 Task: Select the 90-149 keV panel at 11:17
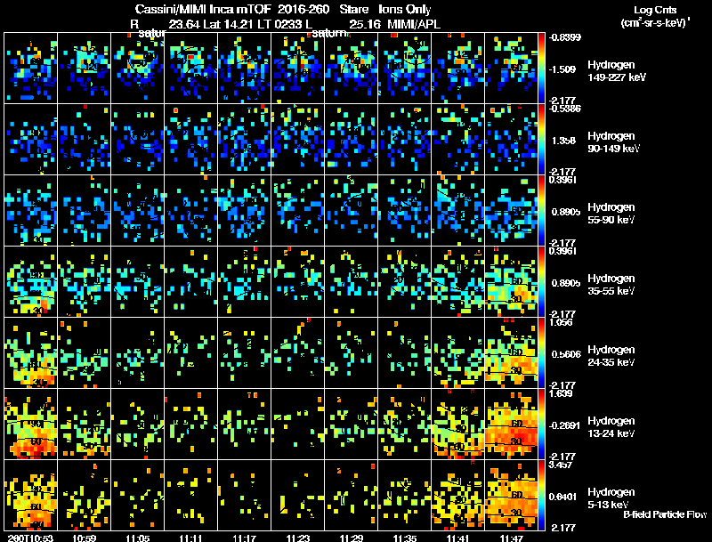244,140
